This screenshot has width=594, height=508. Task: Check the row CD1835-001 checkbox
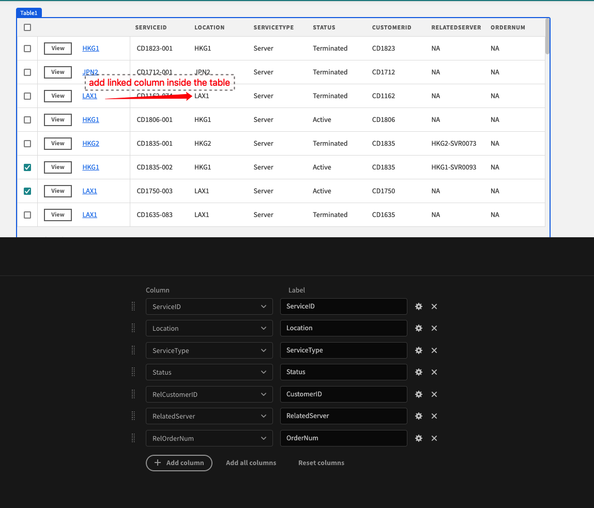pos(27,144)
